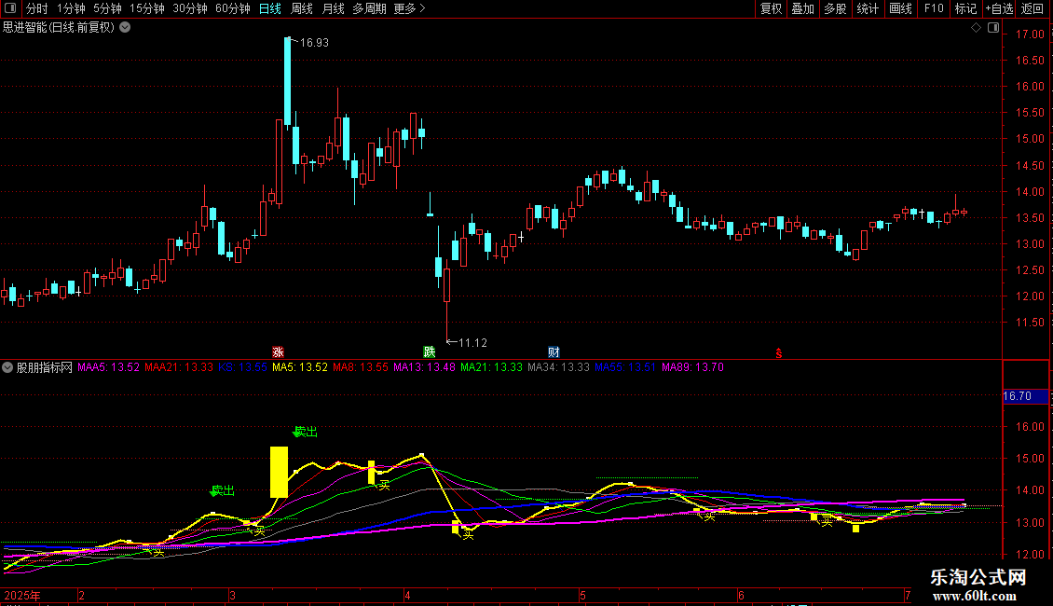Screen dimensions: 1053x606
Task: Select the KS: 13.55 indicator value
Action: 242,367
